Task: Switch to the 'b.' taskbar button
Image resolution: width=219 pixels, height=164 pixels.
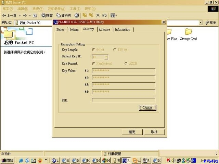Action: (55, 161)
